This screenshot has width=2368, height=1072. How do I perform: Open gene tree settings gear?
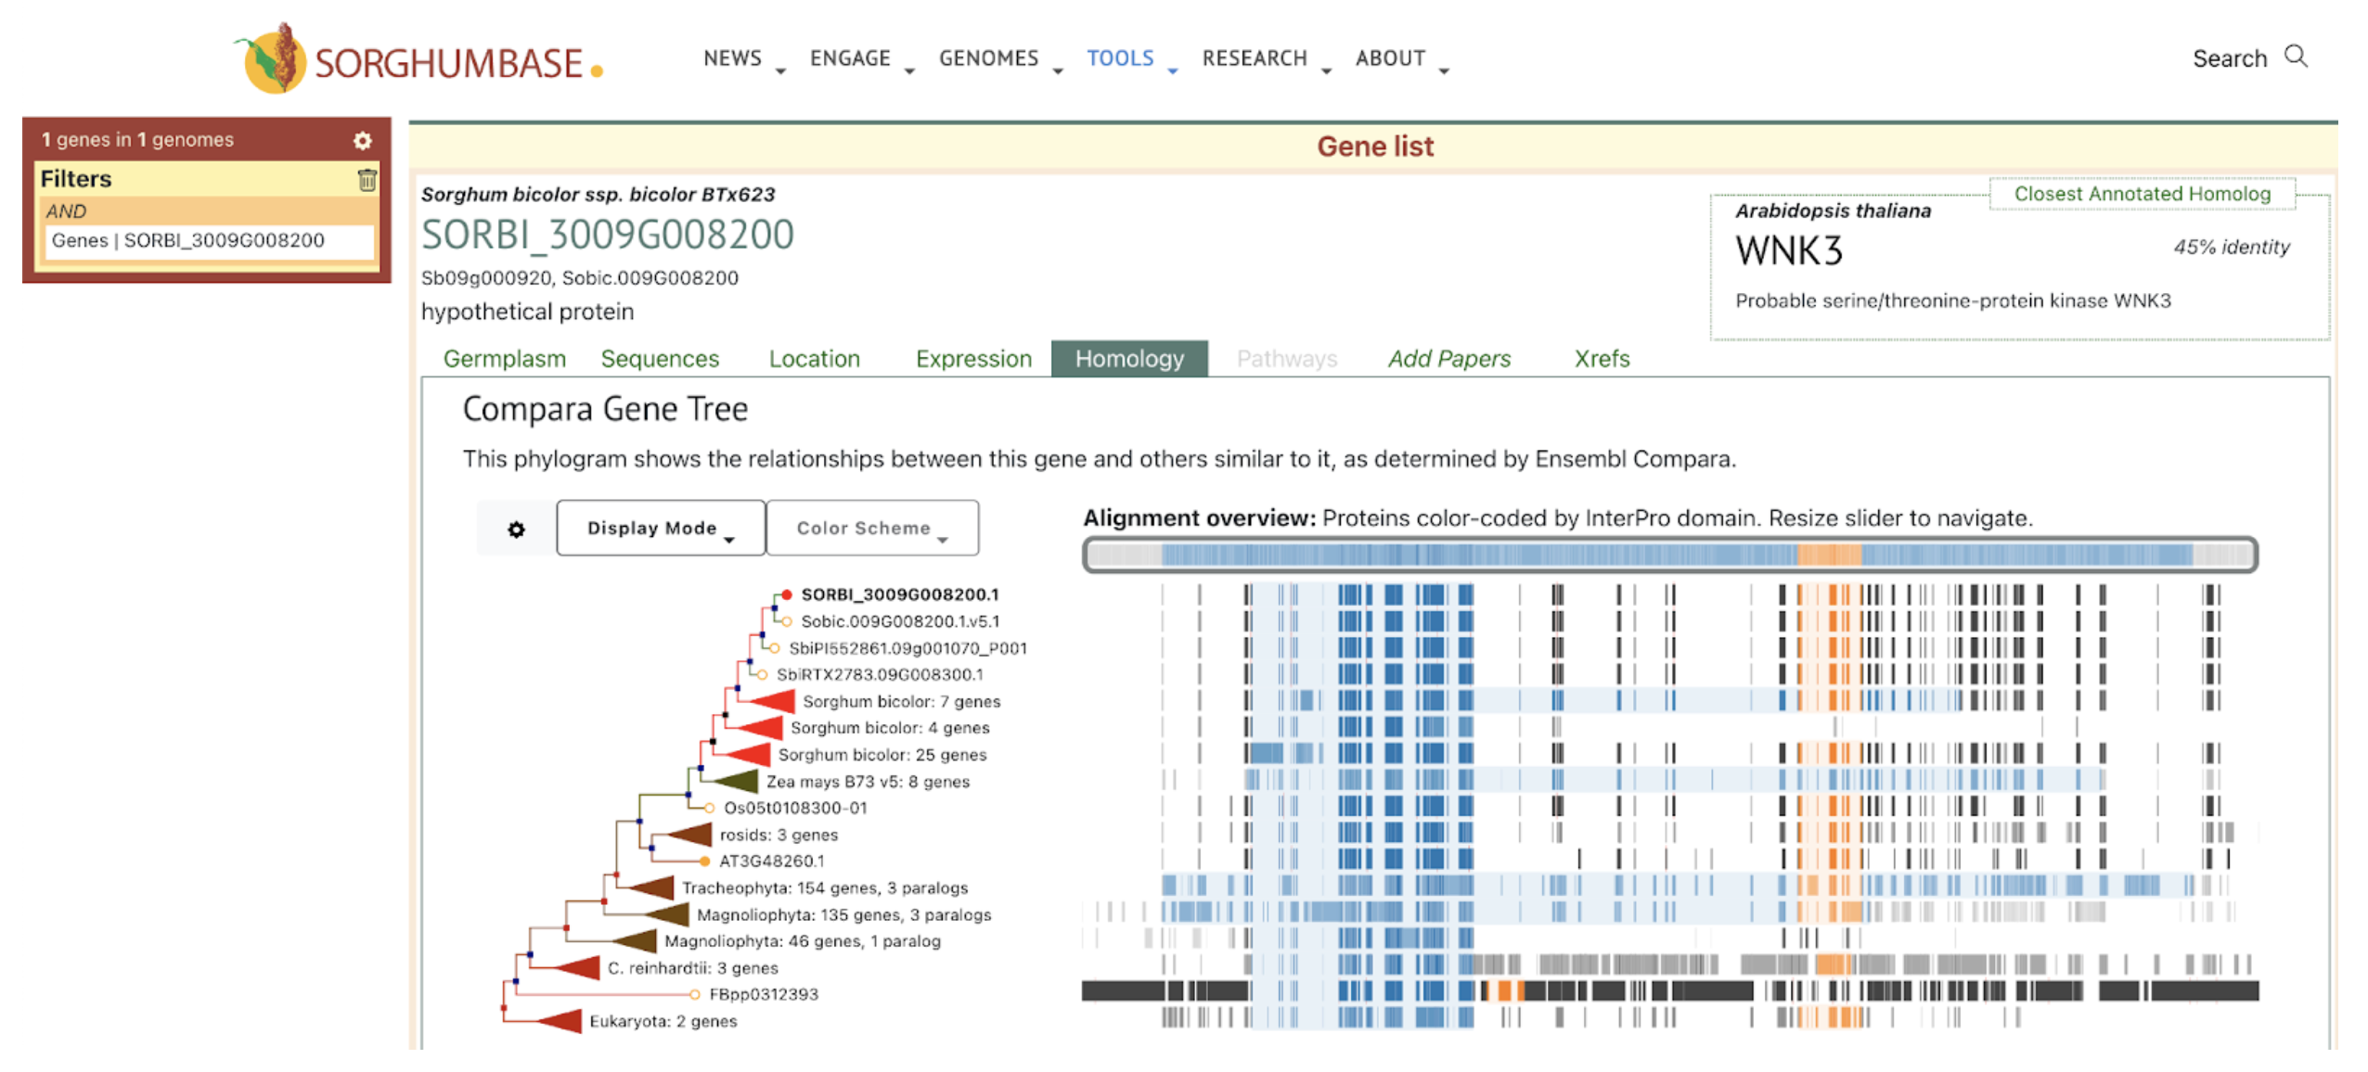(516, 529)
